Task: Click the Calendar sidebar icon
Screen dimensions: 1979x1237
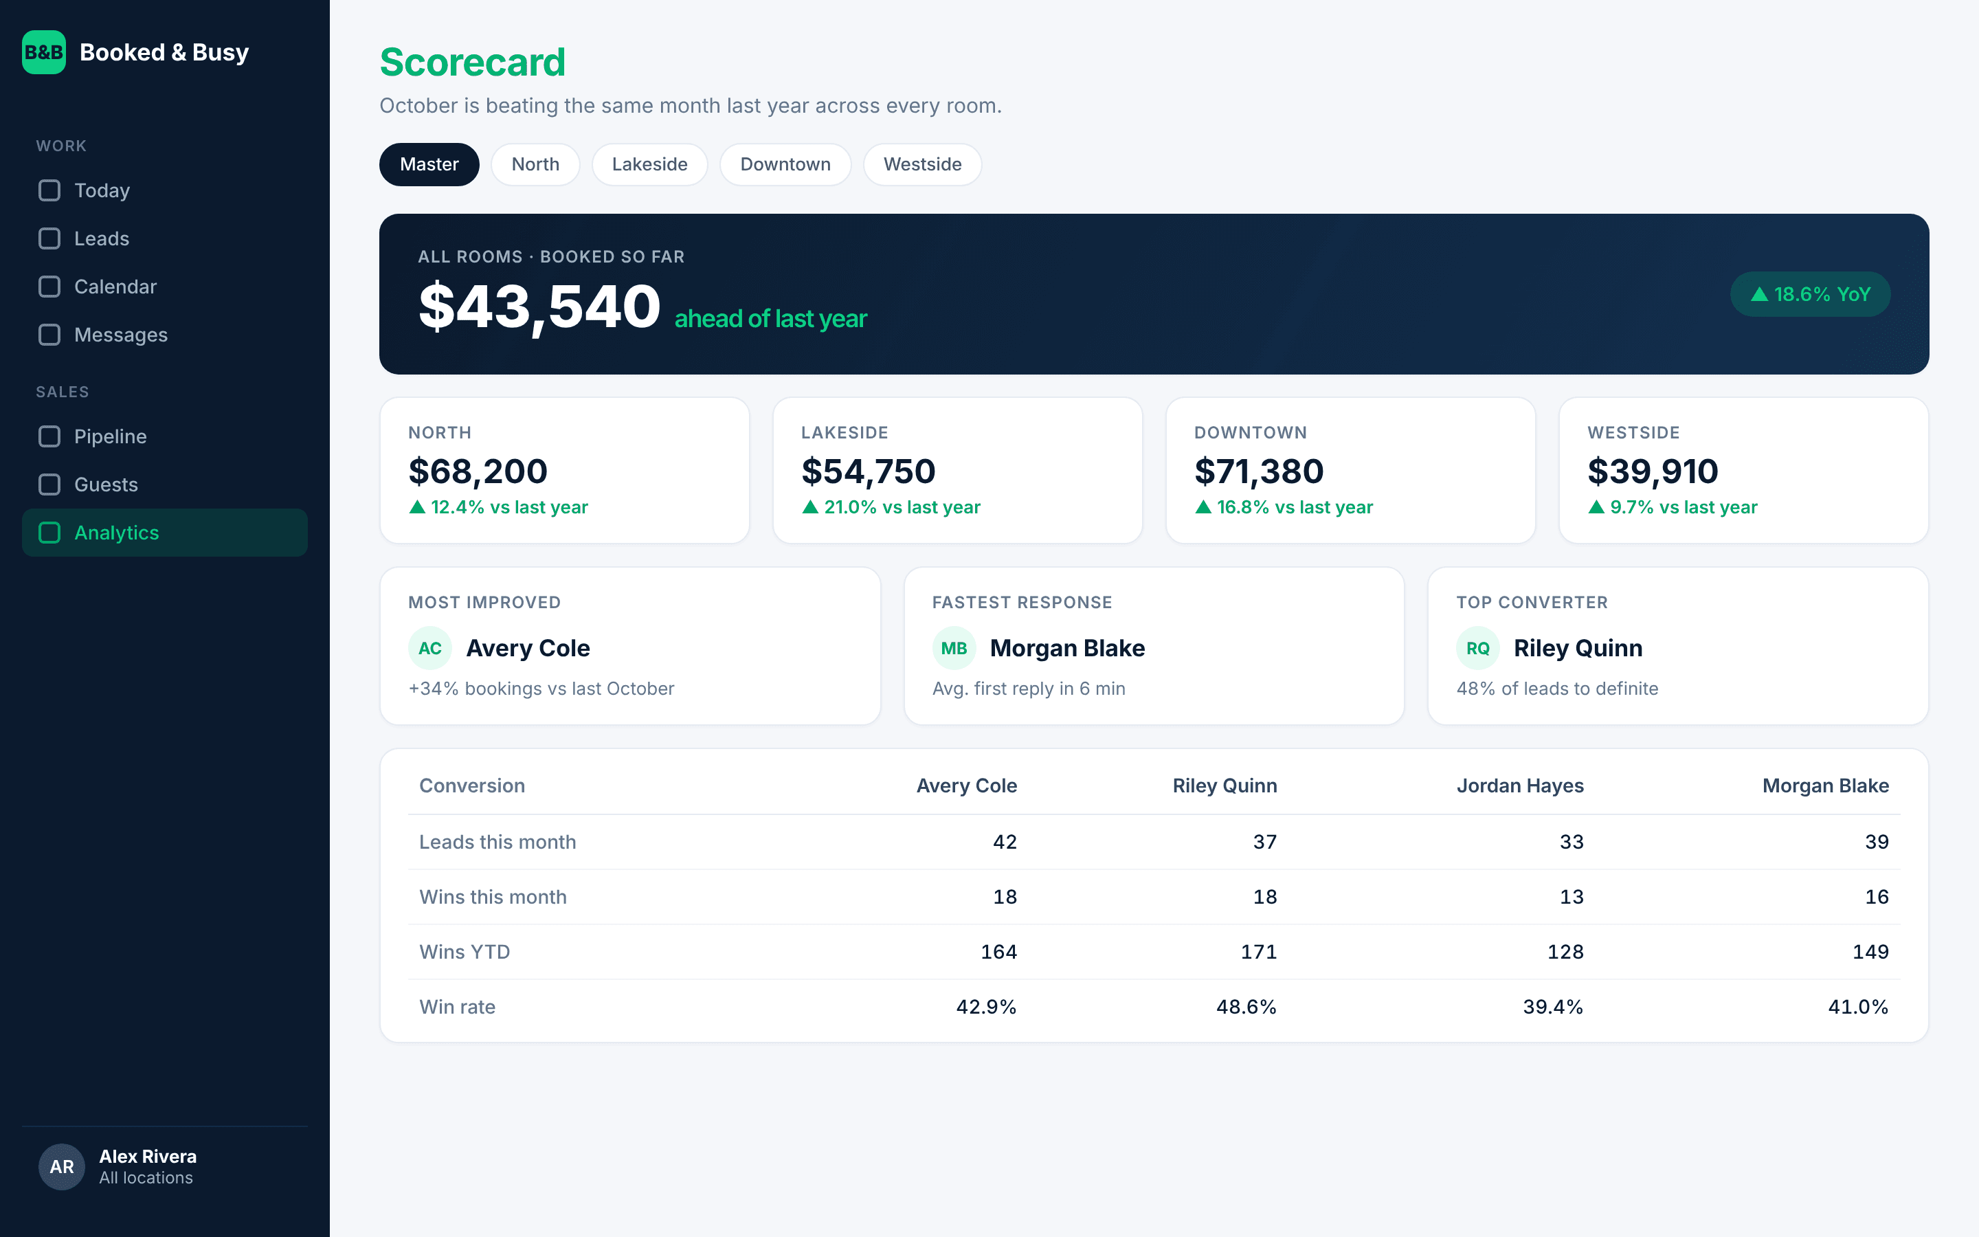Action: 50,287
